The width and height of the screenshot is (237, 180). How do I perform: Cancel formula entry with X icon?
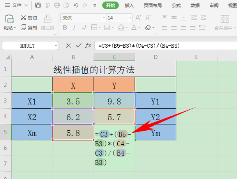[x=69, y=45]
